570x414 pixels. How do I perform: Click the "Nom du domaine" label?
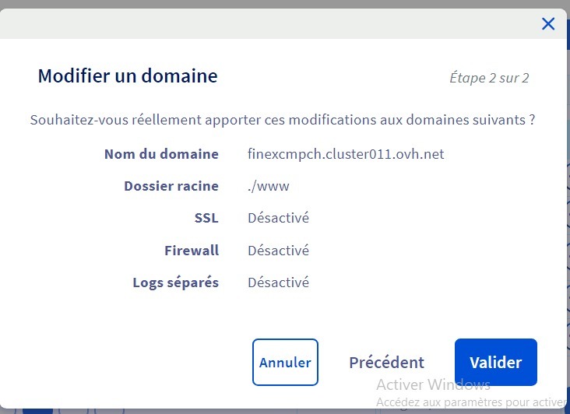(161, 154)
